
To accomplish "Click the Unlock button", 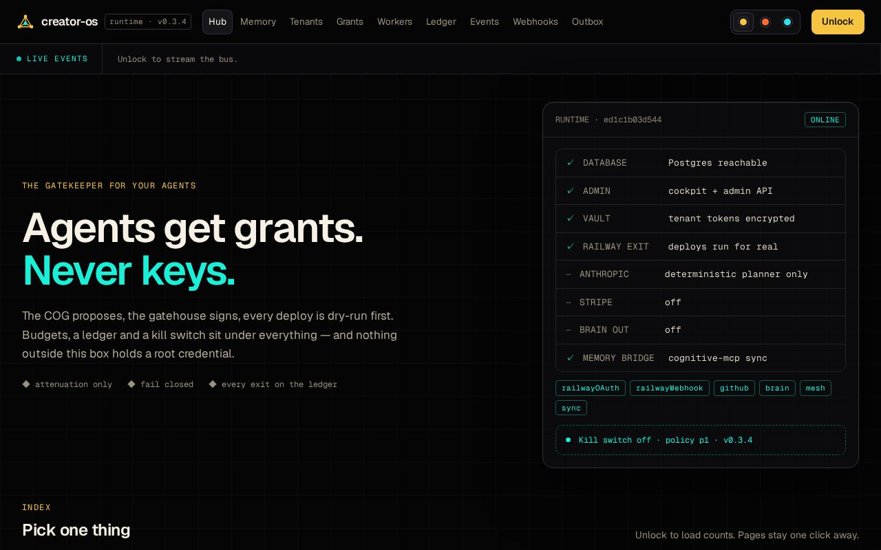I will 838,22.
